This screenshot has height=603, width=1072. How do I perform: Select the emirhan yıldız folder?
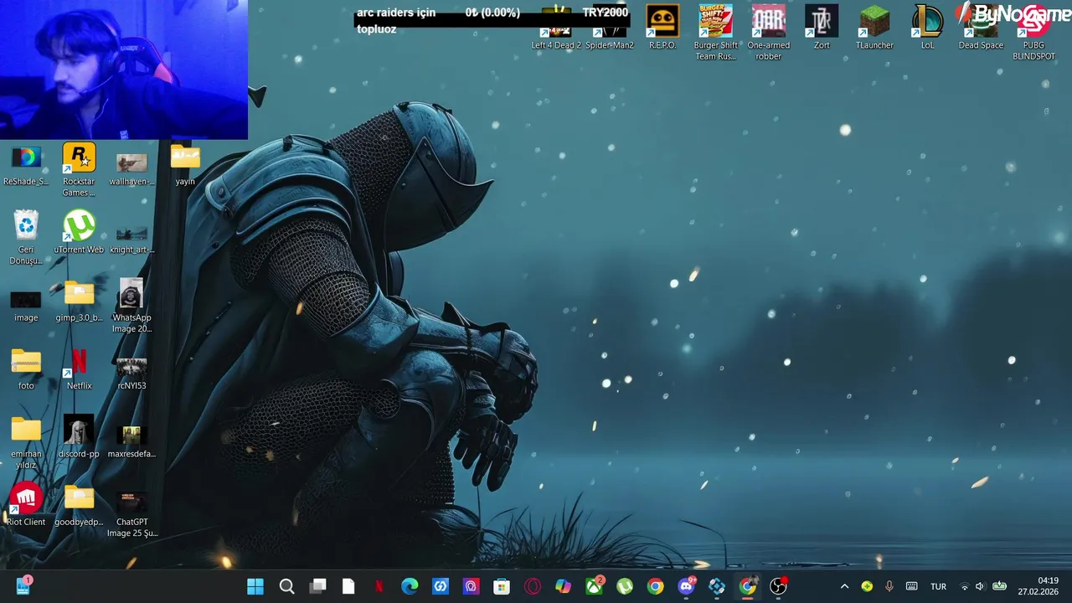click(x=26, y=443)
